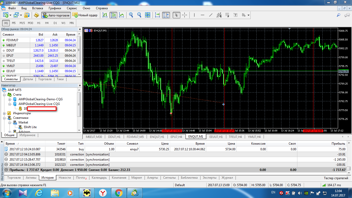The height and width of the screenshot is (198, 352).
Task: Toggle Auto-trading button
Action: pos(56,15)
